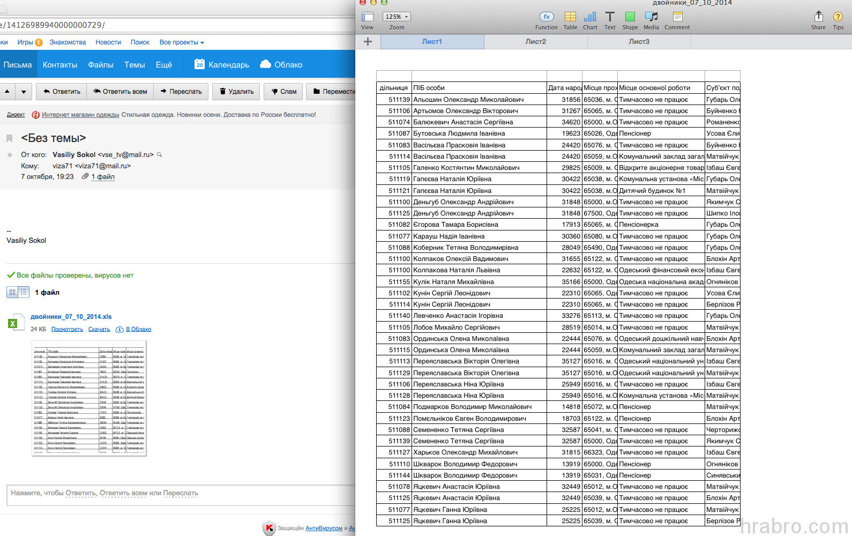
Task: Click the Function icon in Numbers toolbar
Action: [x=546, y=17]
